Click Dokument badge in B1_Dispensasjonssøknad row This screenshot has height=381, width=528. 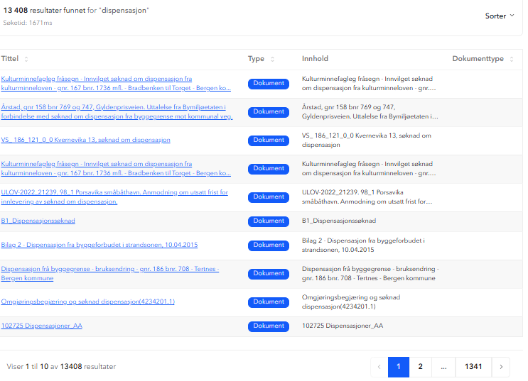click(x=269, y=221)
